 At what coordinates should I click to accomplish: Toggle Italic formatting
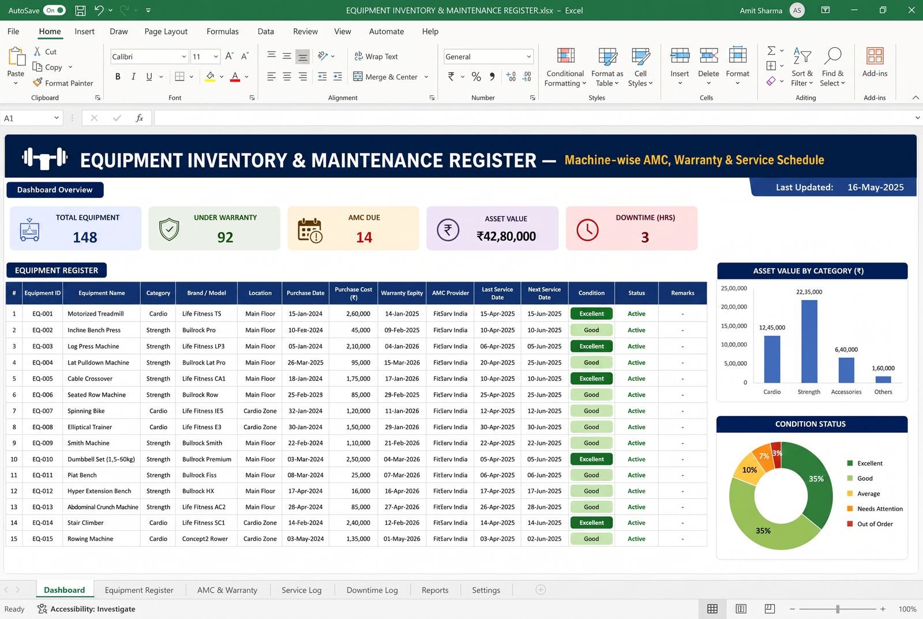tap(133, 76)
